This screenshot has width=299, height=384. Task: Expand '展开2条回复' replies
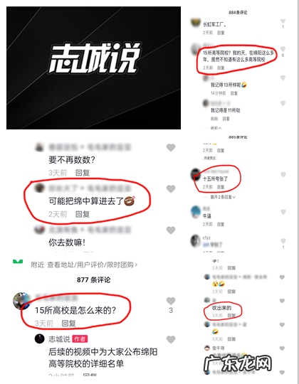click(x=223, y=197)
